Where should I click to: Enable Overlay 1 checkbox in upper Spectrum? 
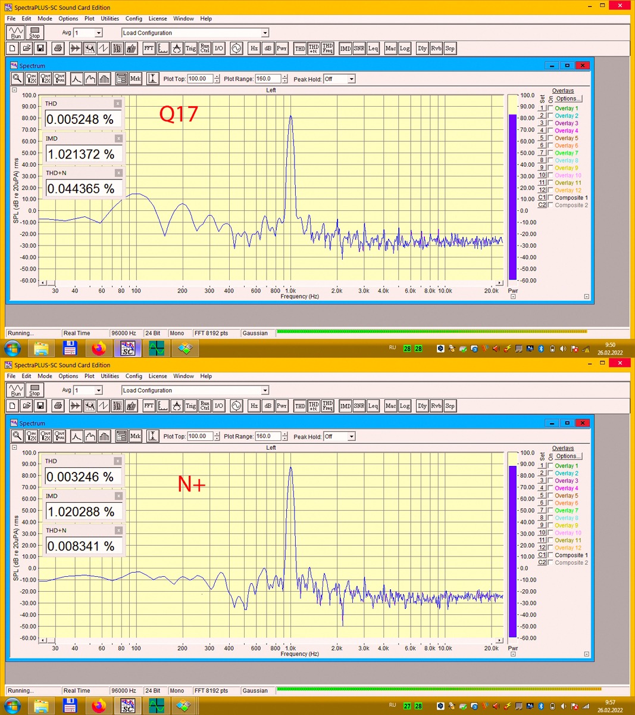(550, 108)
